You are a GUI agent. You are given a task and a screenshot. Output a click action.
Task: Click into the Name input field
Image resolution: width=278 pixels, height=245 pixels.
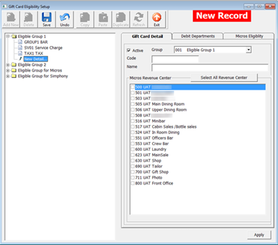pyautogui.click(x=210, y=67)
